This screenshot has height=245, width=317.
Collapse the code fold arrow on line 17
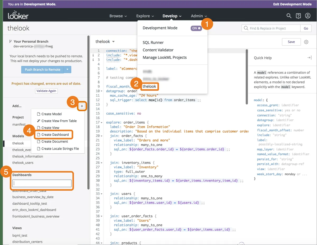pyautogui.click(x=102, y=122)
